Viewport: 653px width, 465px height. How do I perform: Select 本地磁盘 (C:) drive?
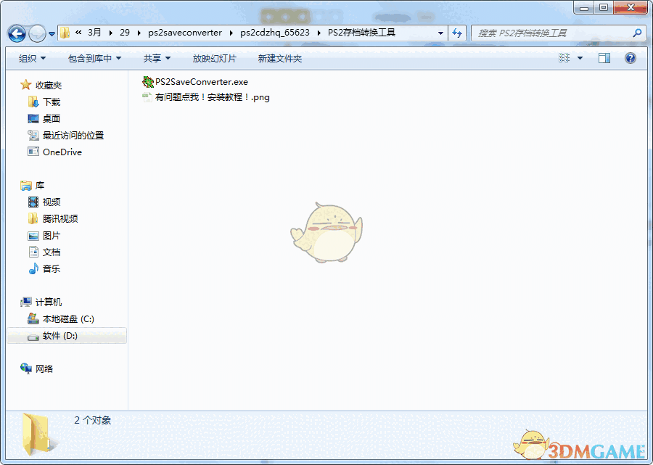click(x=69, y=318)
